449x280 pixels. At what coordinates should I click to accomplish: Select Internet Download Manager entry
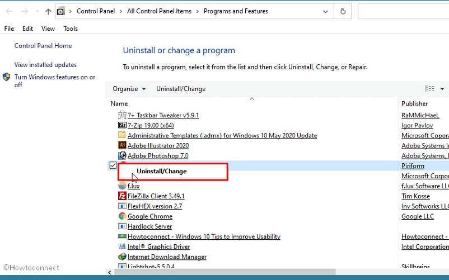167,257
